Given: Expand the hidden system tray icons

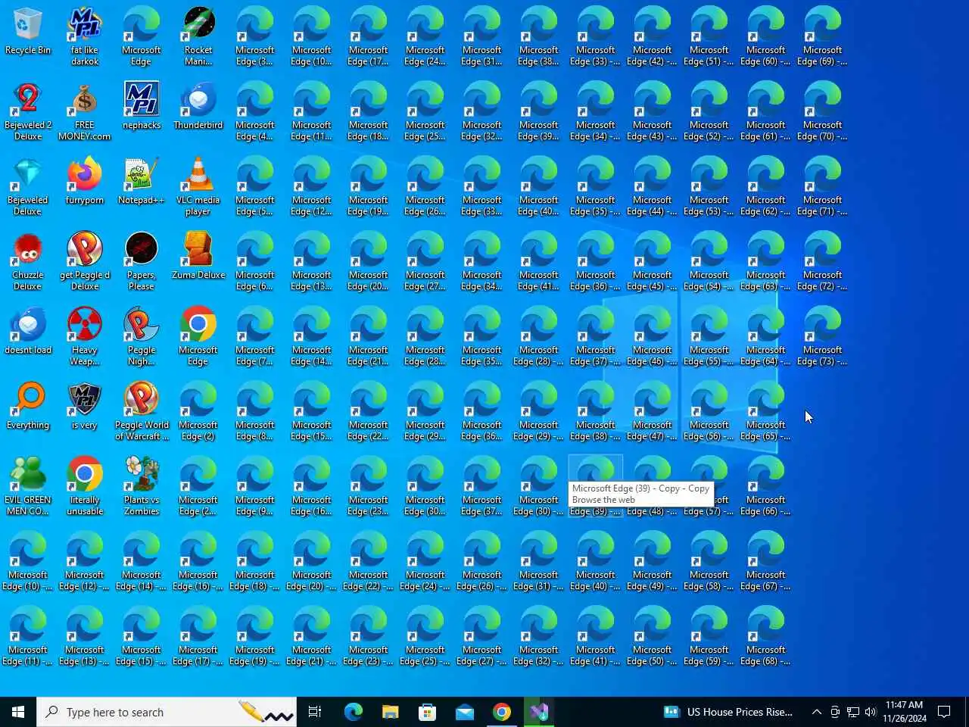Looking at the screenshot, I should click(x=816, y=712).
